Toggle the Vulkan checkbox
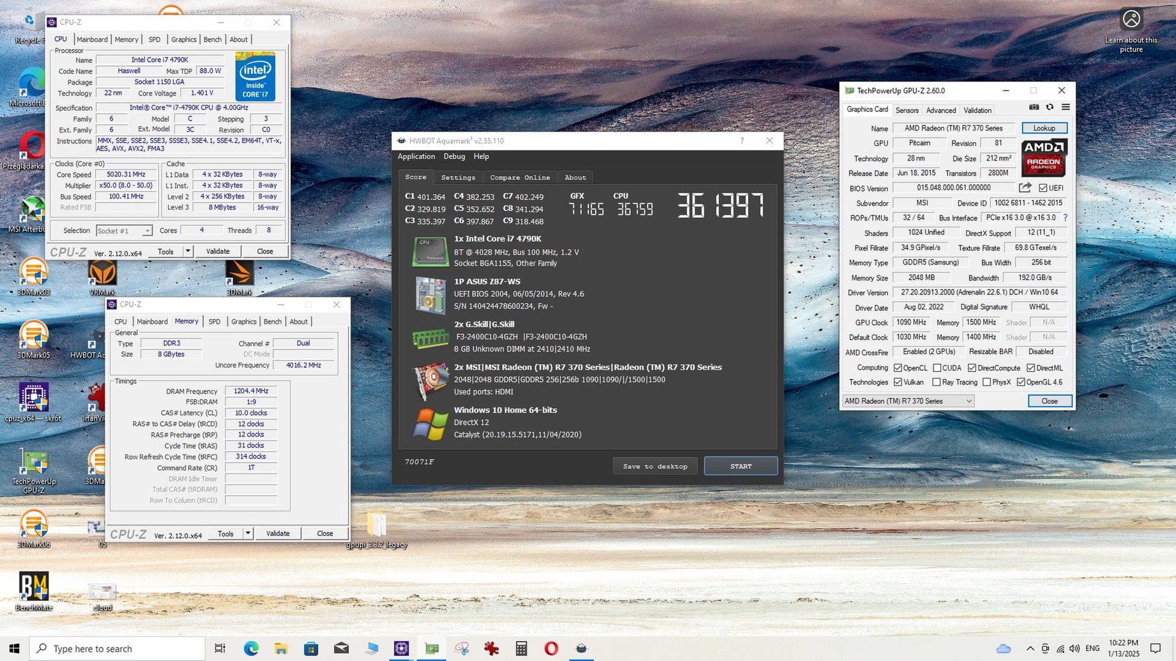This screenshot has height=661, width=1176. click(898, 382)
